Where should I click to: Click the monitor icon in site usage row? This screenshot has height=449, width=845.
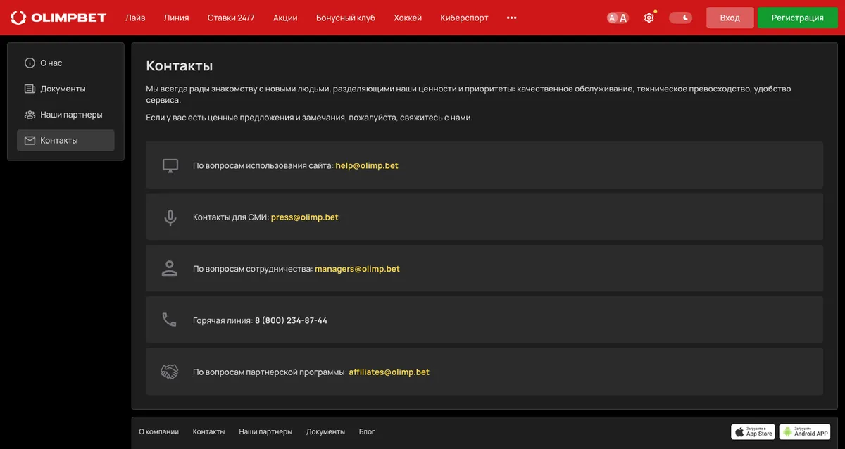click(x=170, y=165)
